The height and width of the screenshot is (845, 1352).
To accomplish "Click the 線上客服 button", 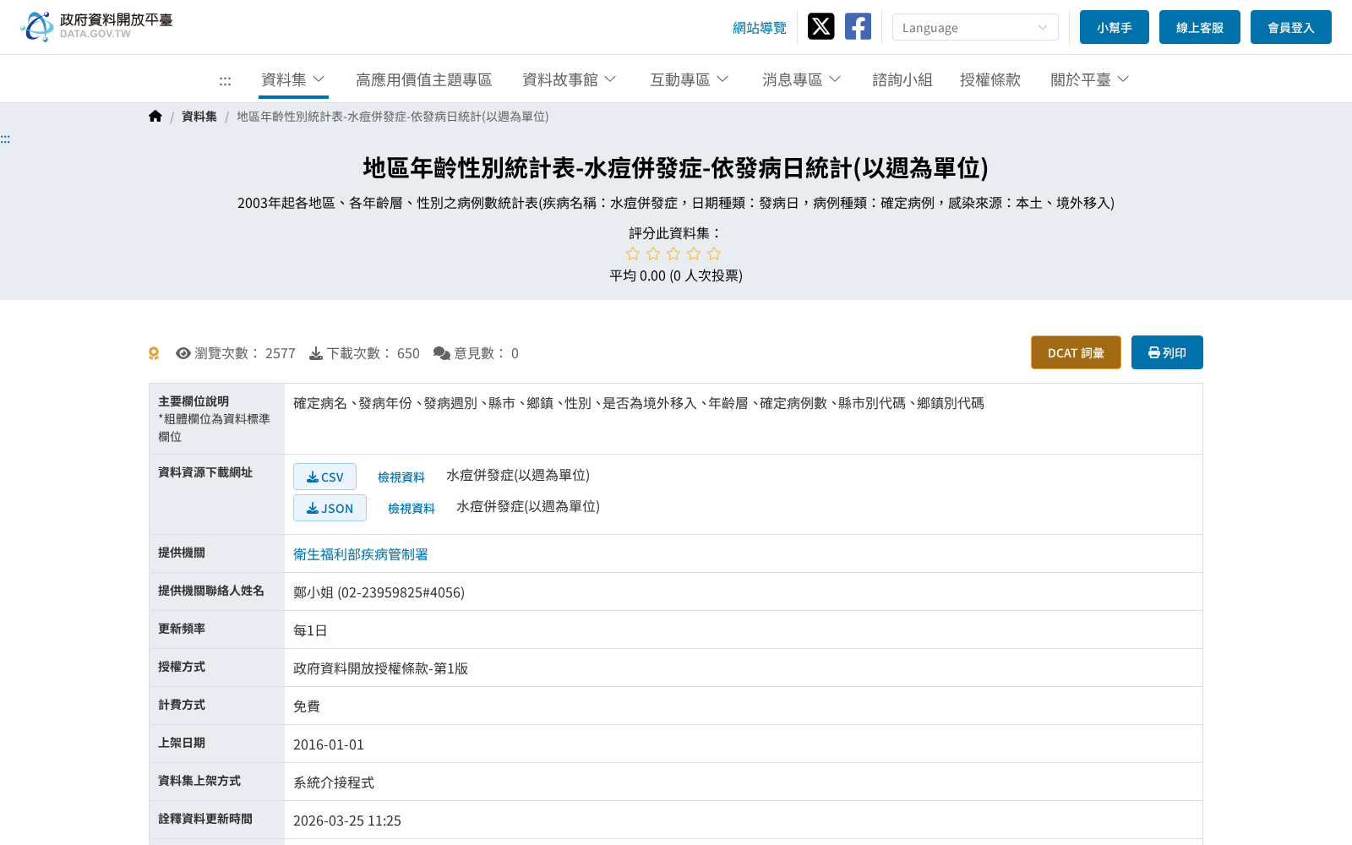I will 1200,27.
